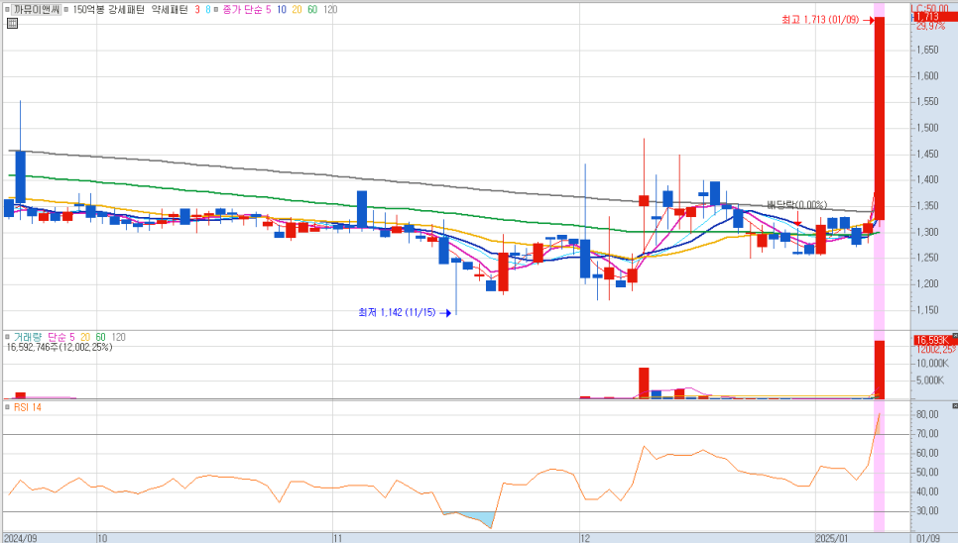Open the 까뮤이앤씨 stock name selector

[36, 9]
